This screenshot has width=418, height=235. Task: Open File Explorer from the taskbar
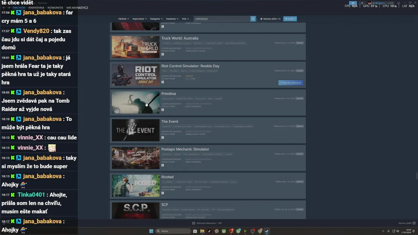[x=202, y=231]
